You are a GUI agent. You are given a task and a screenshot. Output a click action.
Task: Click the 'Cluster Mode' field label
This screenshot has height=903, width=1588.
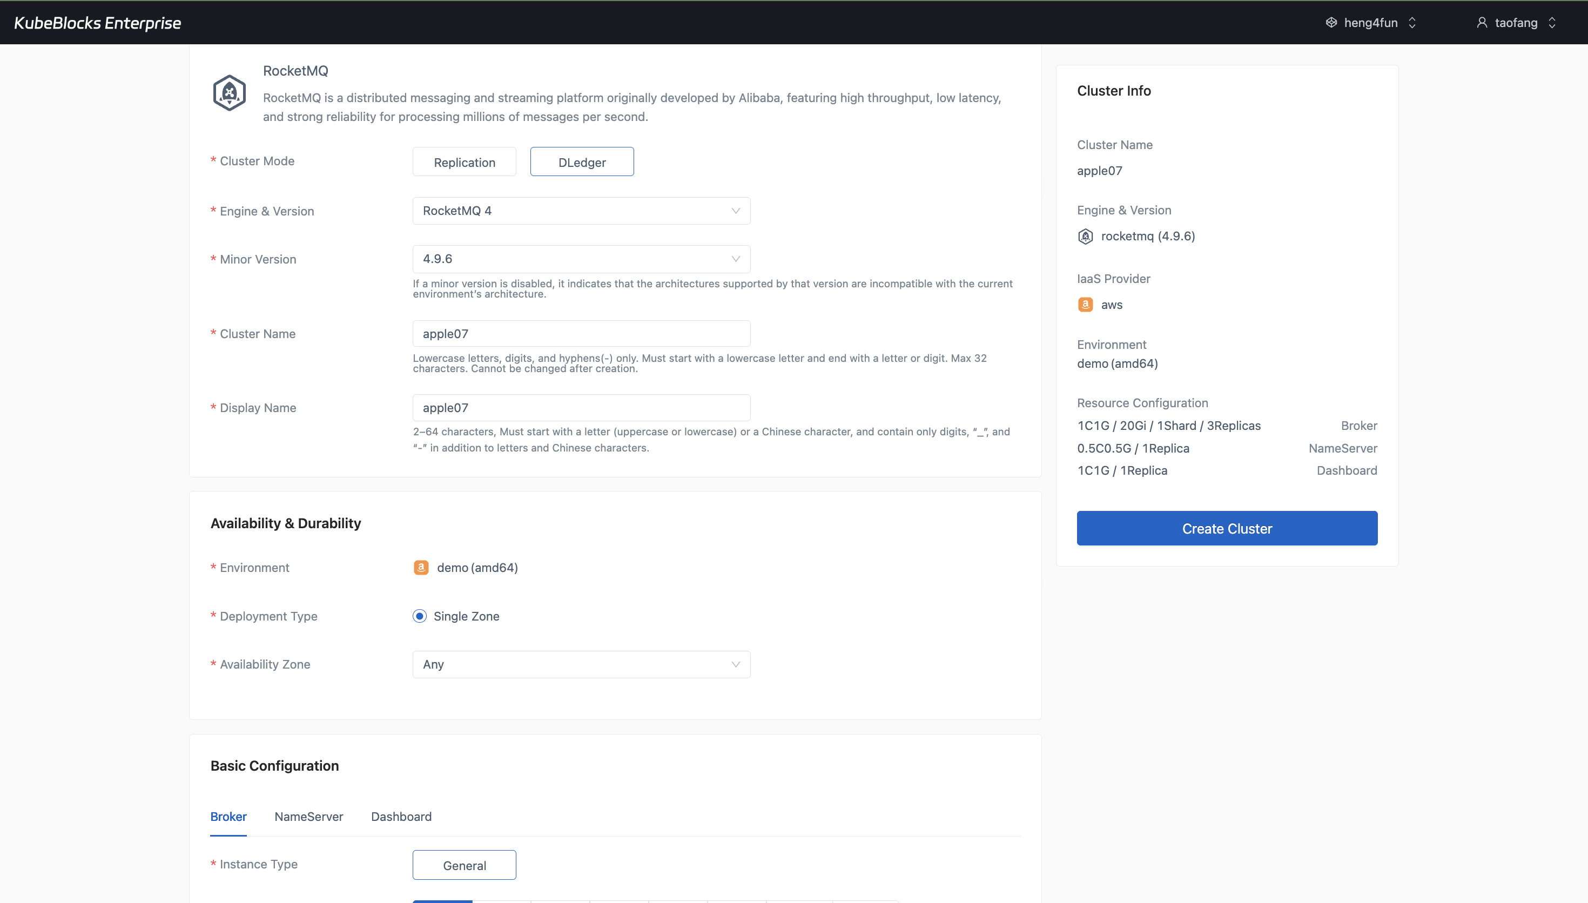[x=257, y=160]
